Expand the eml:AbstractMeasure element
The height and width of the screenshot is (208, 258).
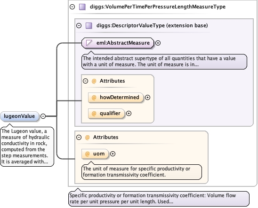(x=158, y=43)
